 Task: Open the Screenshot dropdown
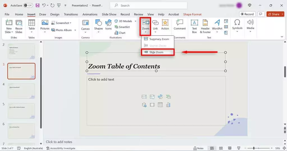pyautogui.click(x=70, y=23)
